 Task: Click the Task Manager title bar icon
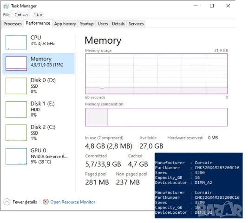[x=7, y=6]
